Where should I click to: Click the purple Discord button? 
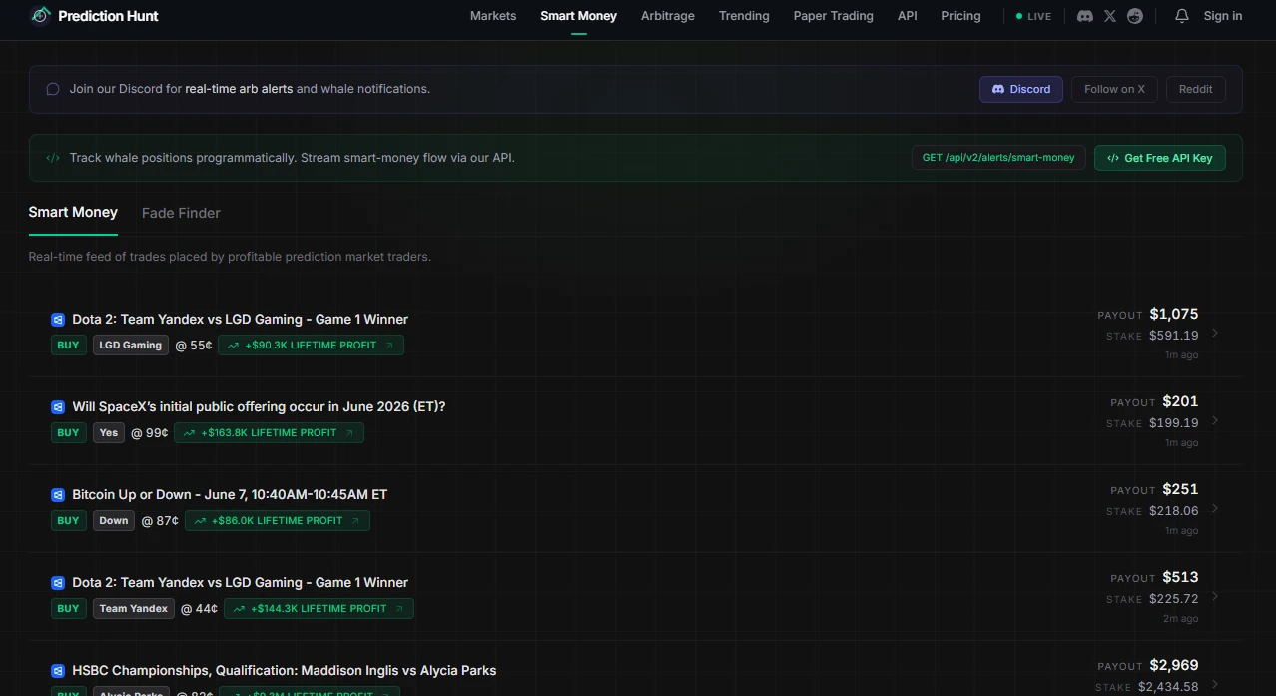1020,89
